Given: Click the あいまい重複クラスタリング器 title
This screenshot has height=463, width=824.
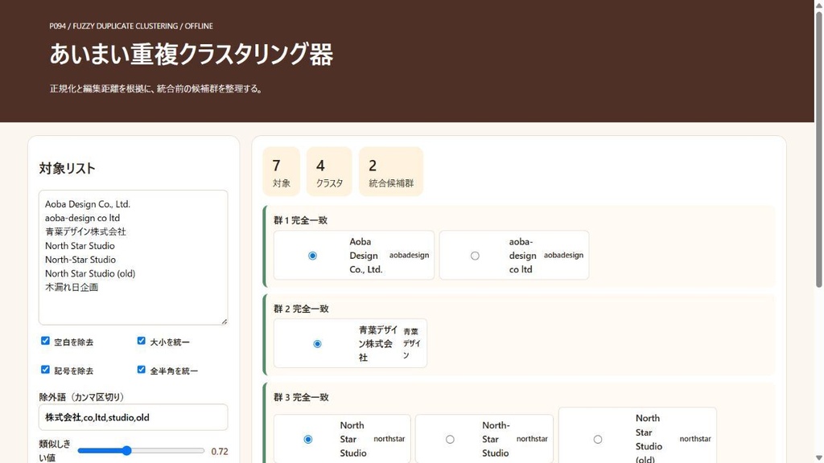Looking at the screenshot, I should (x=192, y=54).
